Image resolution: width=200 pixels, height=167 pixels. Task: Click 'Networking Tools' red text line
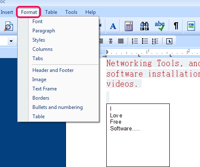(x=153, y=63)
